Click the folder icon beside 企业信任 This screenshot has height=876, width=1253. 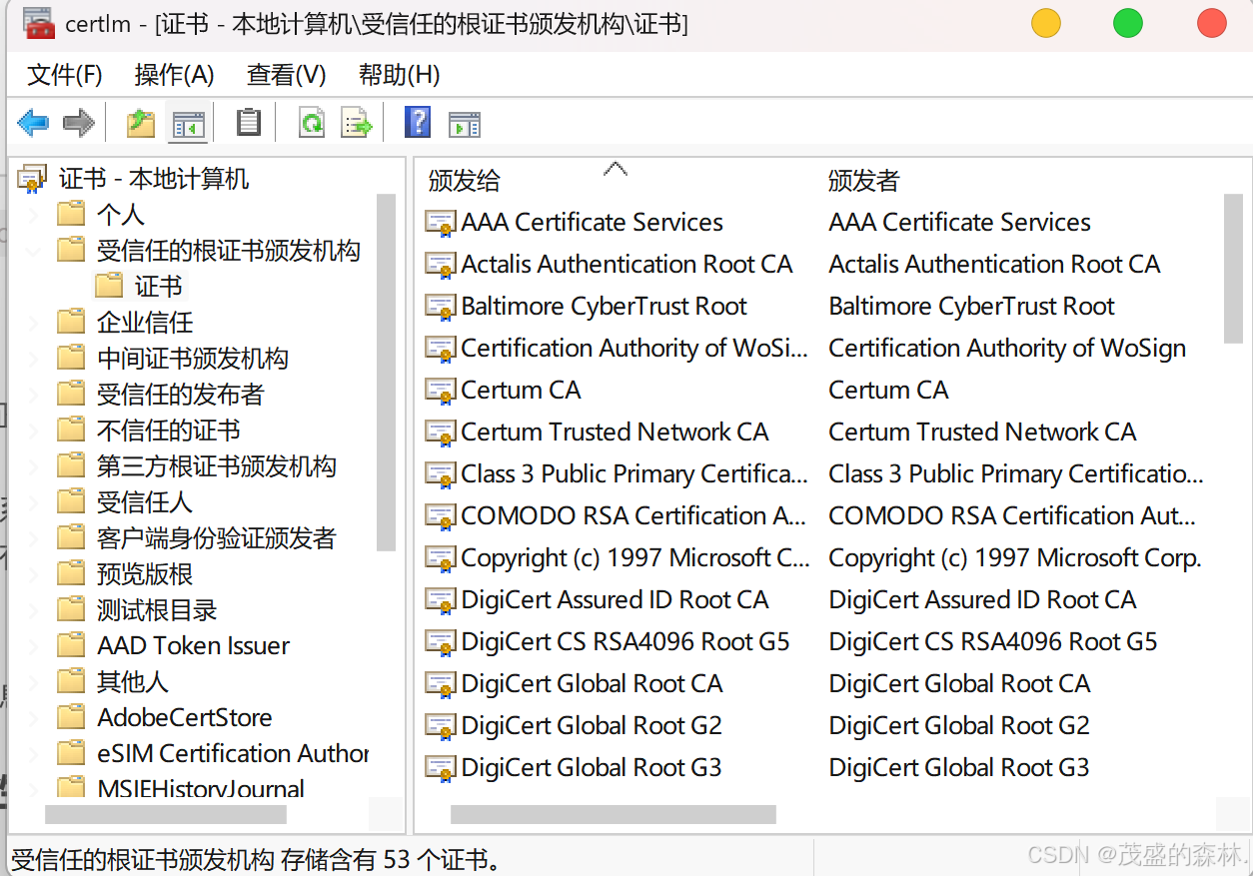(71, 322)
